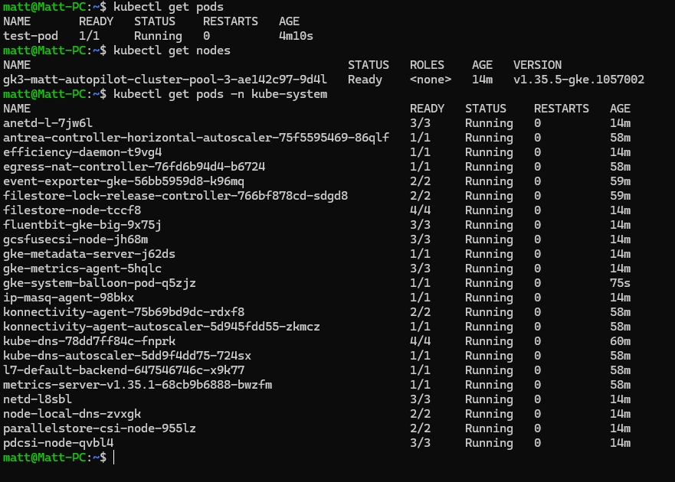Image resolution: width=675 pixels, height=482 pixels.
Task: Select node name gk3-matt-autopilot-cluster-pool-3-ae142c97-9d4l
Action: tap(165, 80)
